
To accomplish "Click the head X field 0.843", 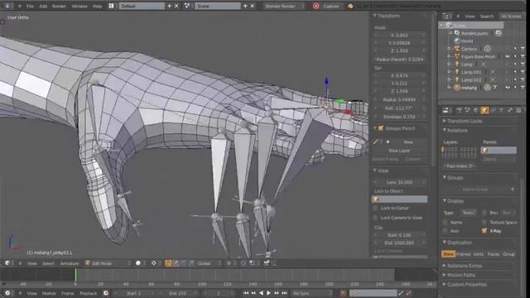I will pyautogui.click(x=399, y=35).
